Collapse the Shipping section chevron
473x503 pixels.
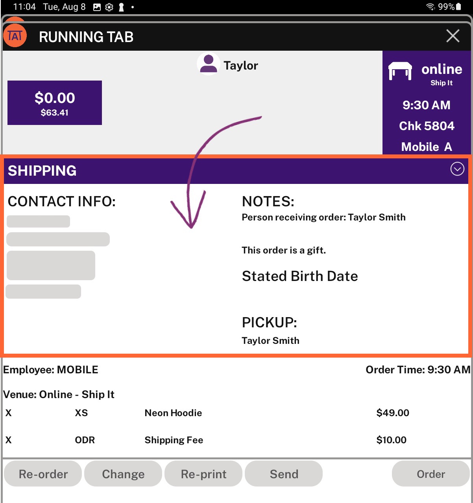pyautogui.click(x=457, y=169)
